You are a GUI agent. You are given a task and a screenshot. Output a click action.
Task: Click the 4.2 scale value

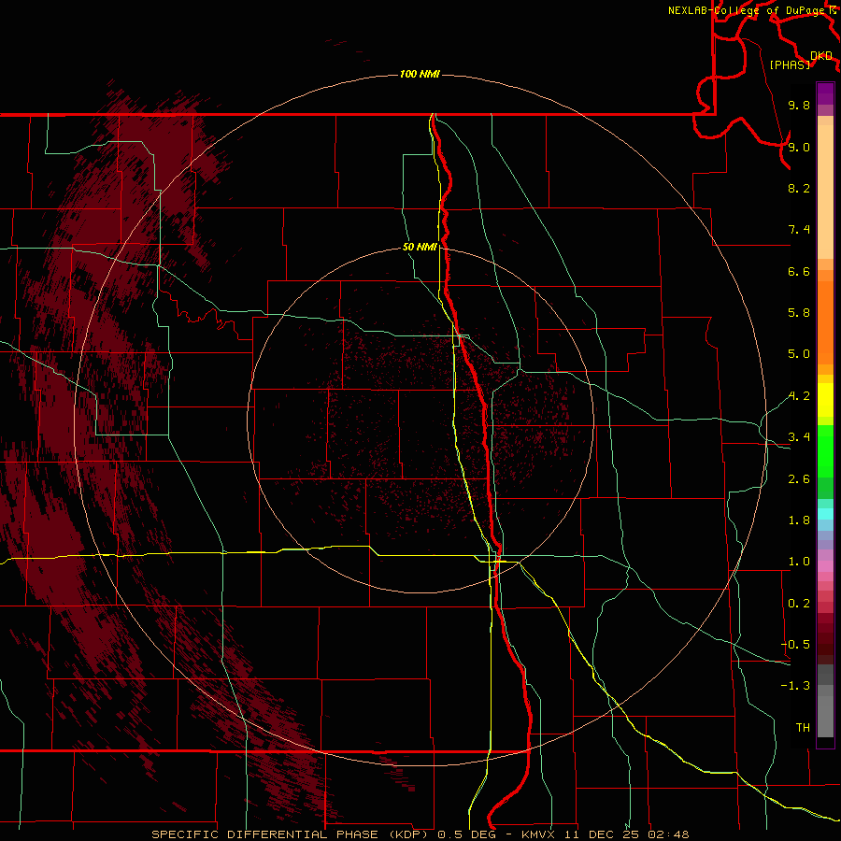(x=799, y=396)
